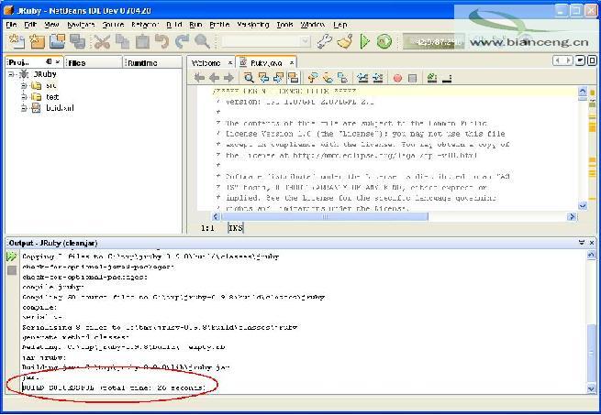The image size is (601, 415).
Task: Click the green Run Main Project arrow
Action: pos(365,41)
